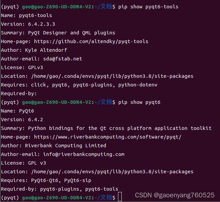Open the github.com/altendky/pyqt-tools URL
Screen dimensions: 220x202
91,41
